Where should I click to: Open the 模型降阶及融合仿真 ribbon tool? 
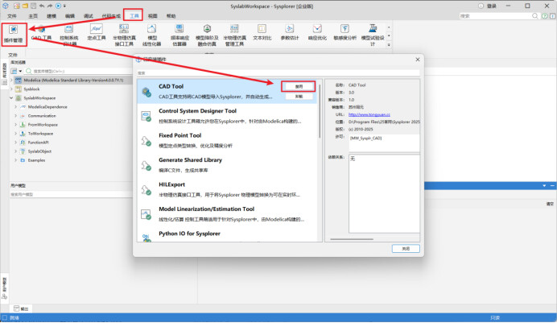(207, 35)
